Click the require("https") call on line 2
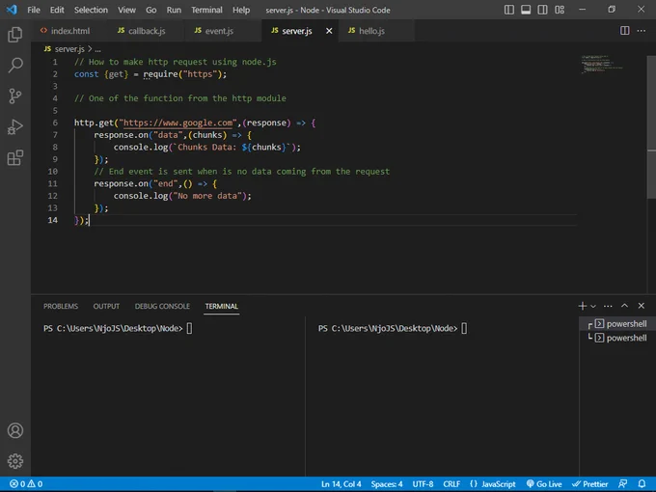Image resolution: width=656 pixels, height=492 pixels. click(x=185, y=74)
